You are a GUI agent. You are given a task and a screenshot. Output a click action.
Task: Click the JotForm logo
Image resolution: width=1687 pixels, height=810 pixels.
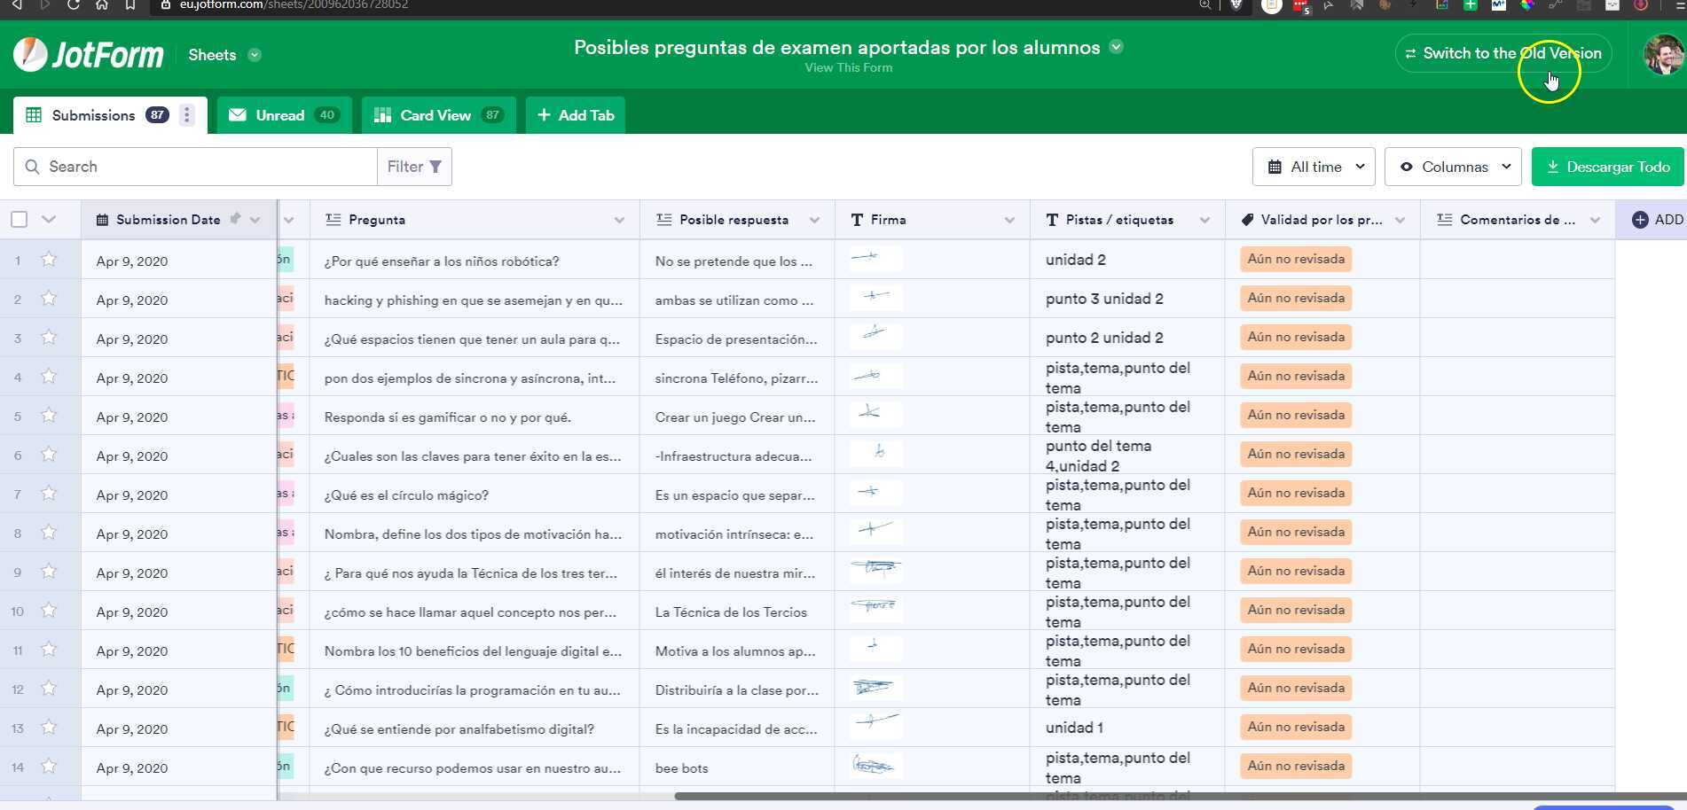(x=88, y=54)
